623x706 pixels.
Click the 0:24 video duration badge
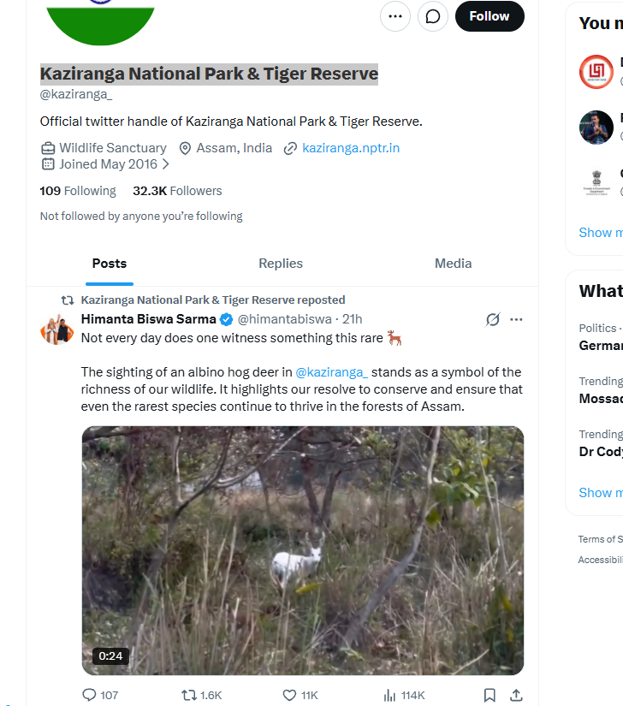click(110, 656)
